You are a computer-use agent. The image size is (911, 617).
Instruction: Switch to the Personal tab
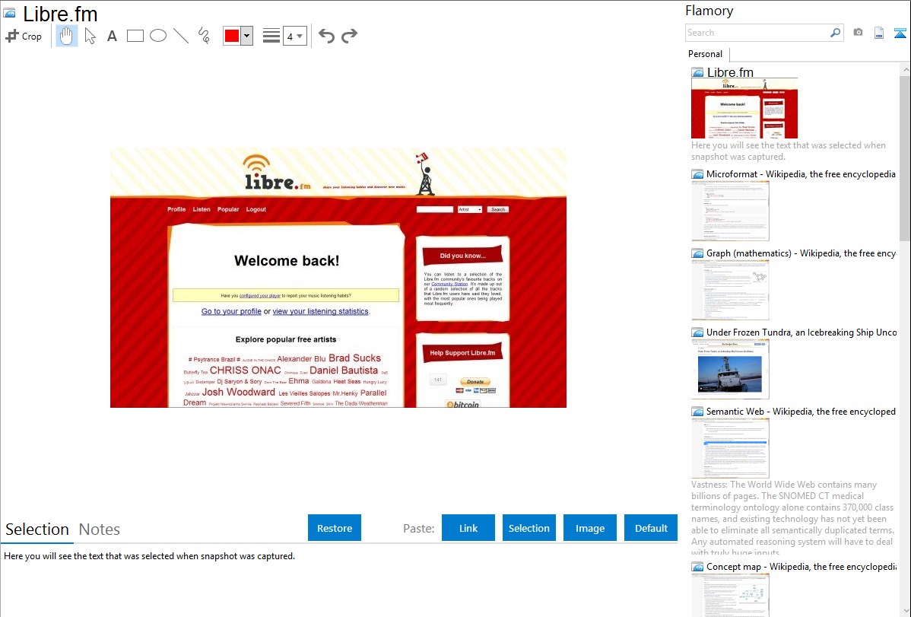(706, 54)
